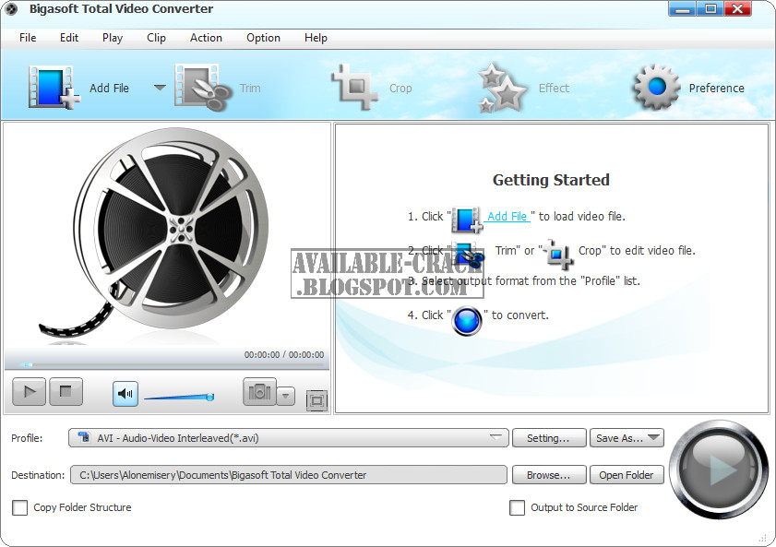
Task: Open the Help menu
Action: (x=316, y=38)
